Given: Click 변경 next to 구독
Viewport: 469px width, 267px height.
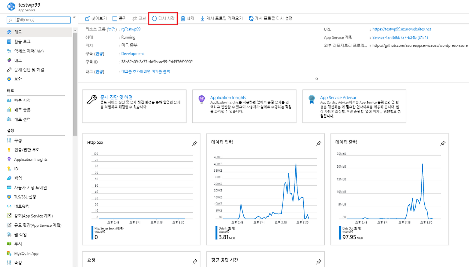Looking at the screenshot, I should 100,54.
